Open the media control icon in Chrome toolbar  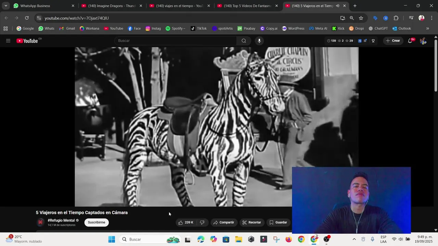tap(411, 18)
